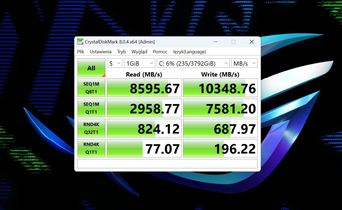Open the Tryb menu
342x210 pixels.
point(121,52)
